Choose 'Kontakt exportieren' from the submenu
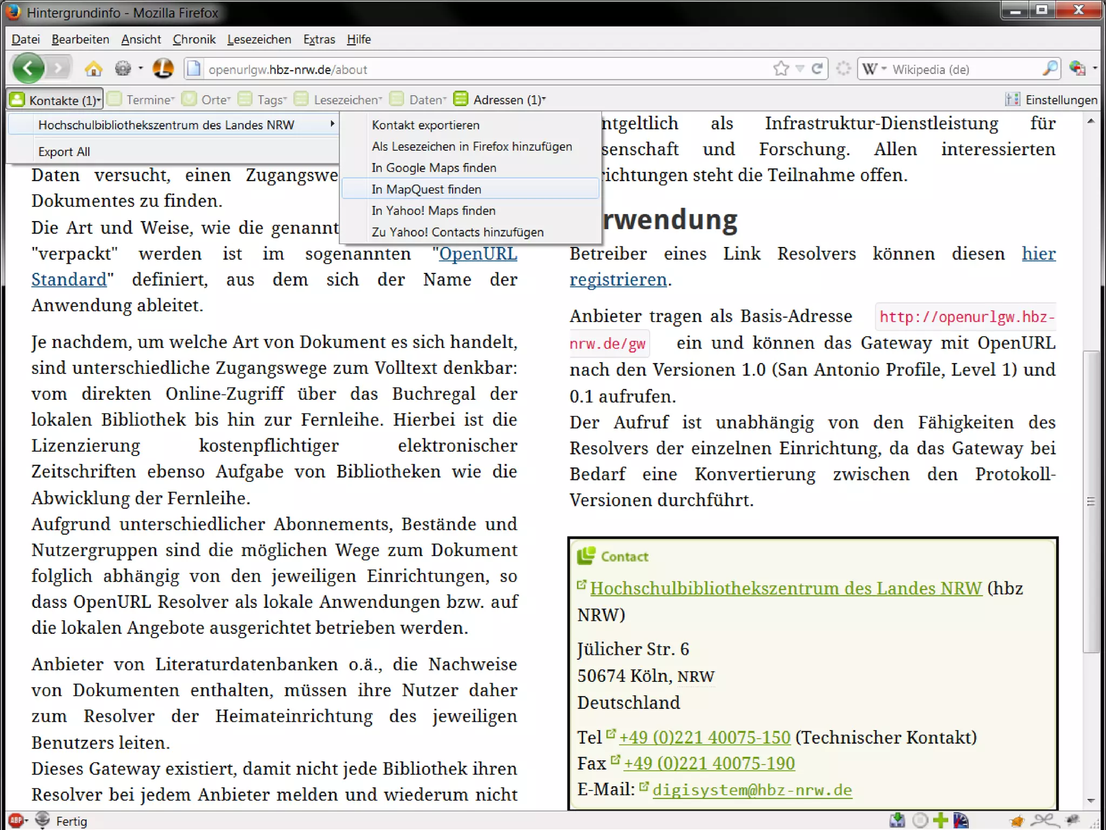 (x=426, y=125)
